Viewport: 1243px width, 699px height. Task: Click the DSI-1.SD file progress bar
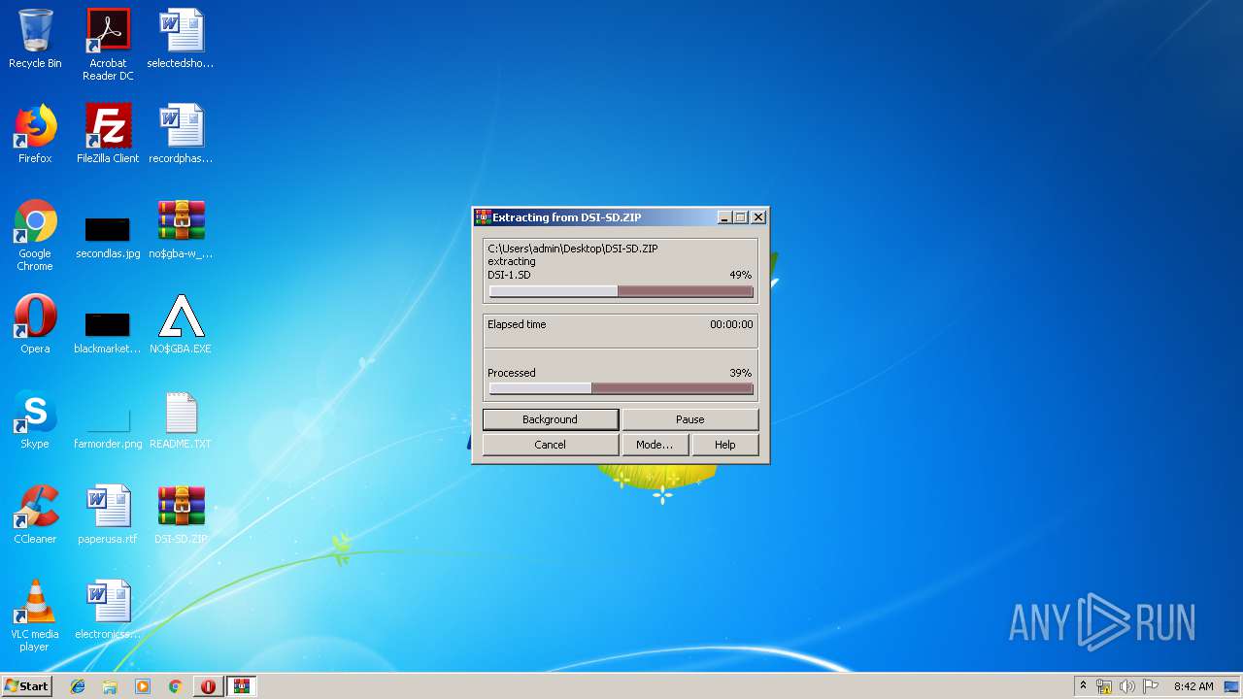[x=621, y=291]
